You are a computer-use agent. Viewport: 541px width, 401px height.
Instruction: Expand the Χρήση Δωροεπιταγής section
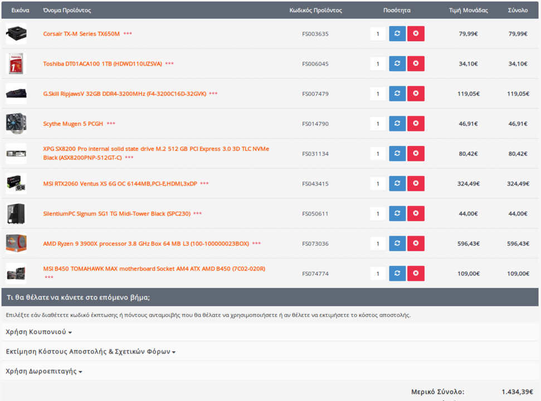click(44, 371)
